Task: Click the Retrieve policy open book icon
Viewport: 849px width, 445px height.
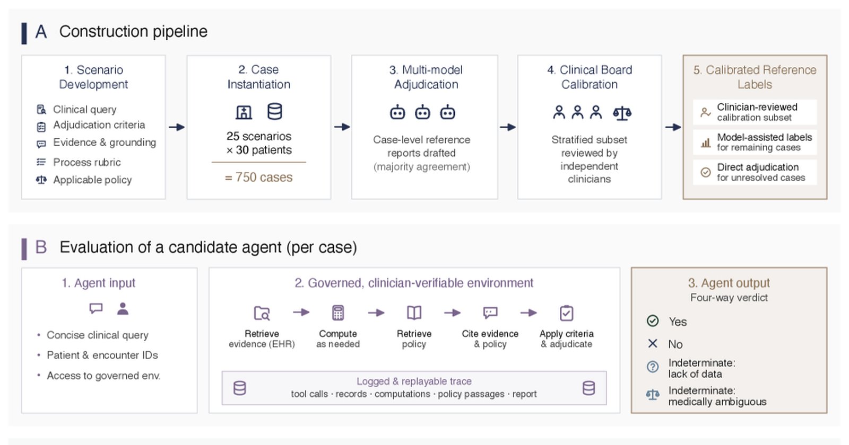Action: pos(414,313)
